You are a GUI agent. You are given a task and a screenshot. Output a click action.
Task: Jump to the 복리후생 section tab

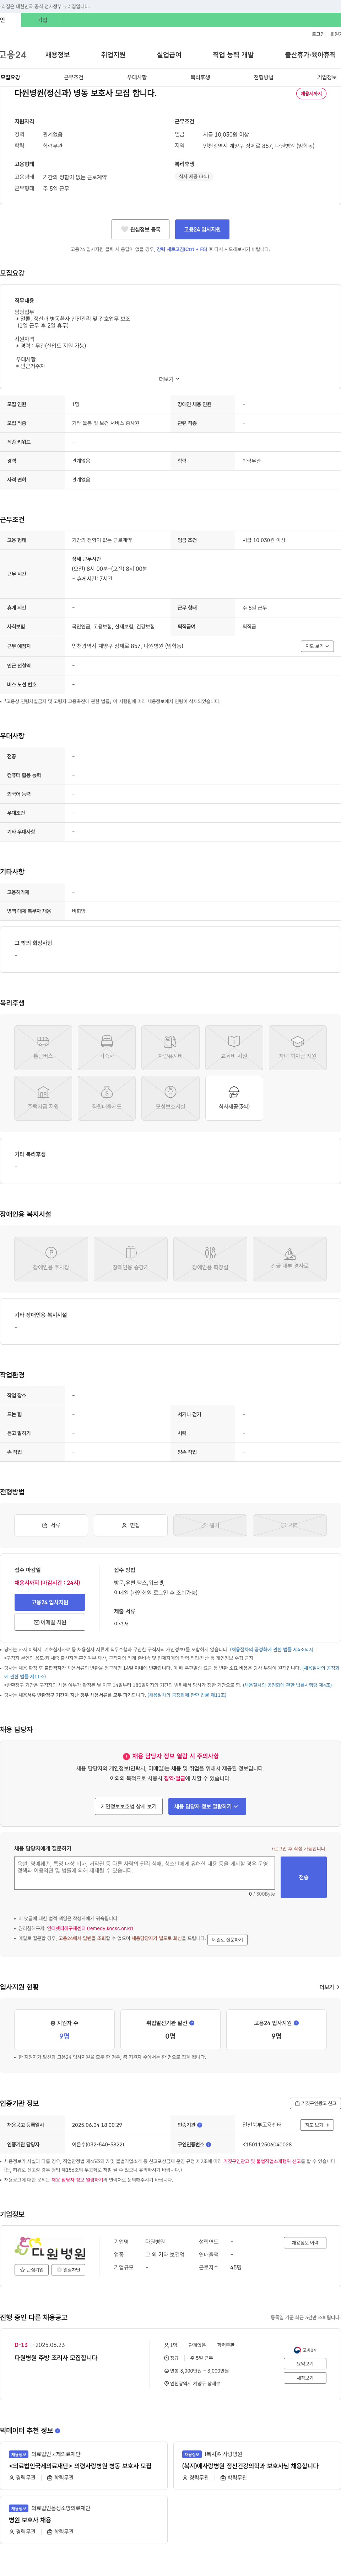click(x=200, y=77)
